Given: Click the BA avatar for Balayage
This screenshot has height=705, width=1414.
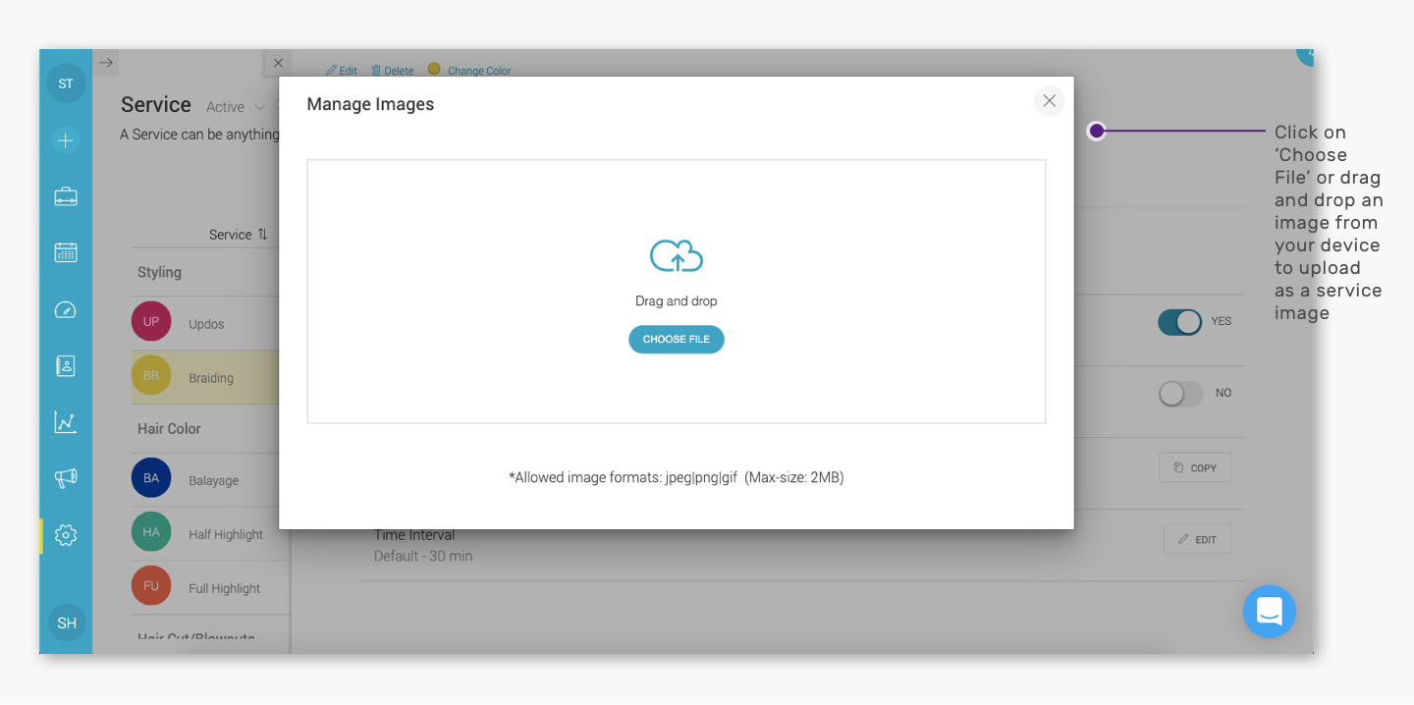Looking at the screenshot, I should pyautogui.click(x=151, y=478).
